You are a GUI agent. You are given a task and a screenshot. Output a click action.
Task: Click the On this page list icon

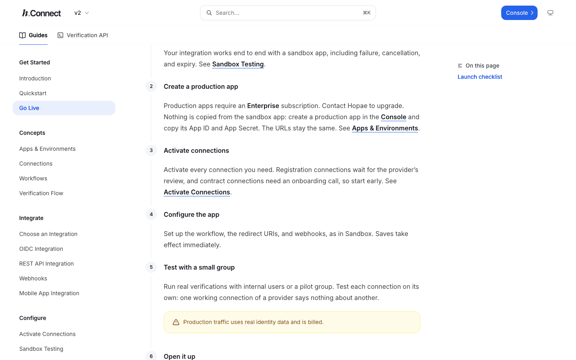[x=460, y=66]
